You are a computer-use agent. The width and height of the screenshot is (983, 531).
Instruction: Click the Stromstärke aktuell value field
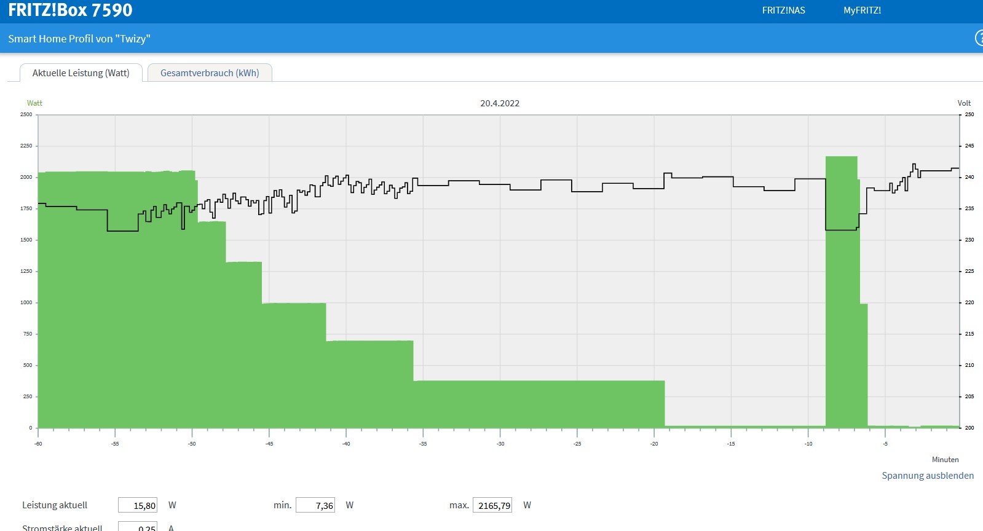[x=138, y=527]
